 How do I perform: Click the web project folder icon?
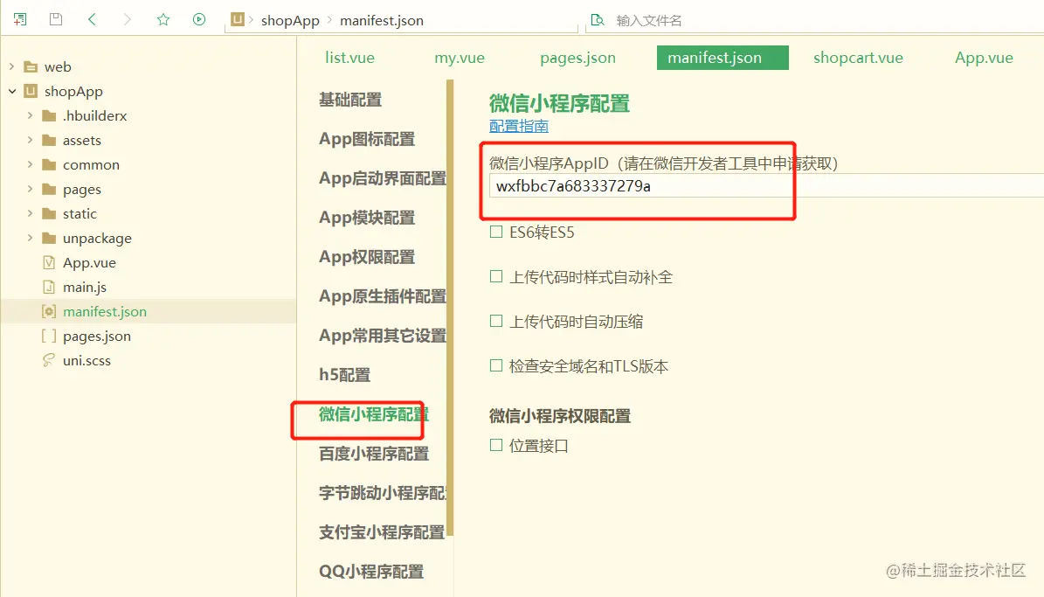click(31, 66)
